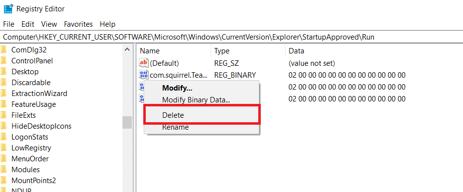Click the Registry Editor app icon
This screenshot has height=192, width=463.
pyautogui.click(x=8, y=9)
